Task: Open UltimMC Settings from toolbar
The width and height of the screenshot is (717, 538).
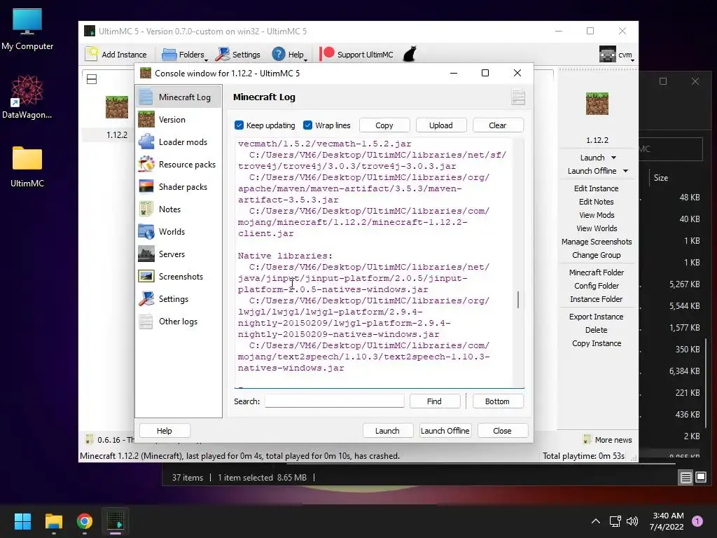Action: coord(238,55)
